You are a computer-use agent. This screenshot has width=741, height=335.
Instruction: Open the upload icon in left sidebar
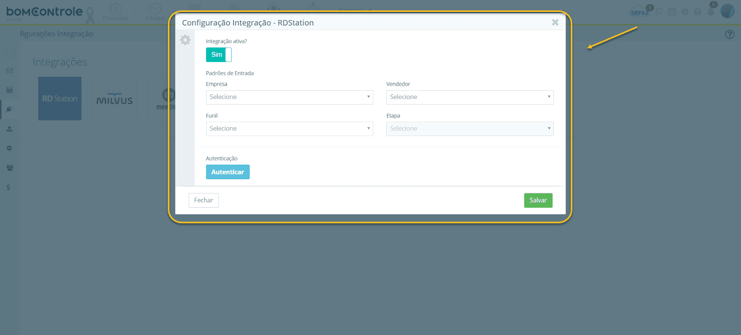[x=9, y=129]
